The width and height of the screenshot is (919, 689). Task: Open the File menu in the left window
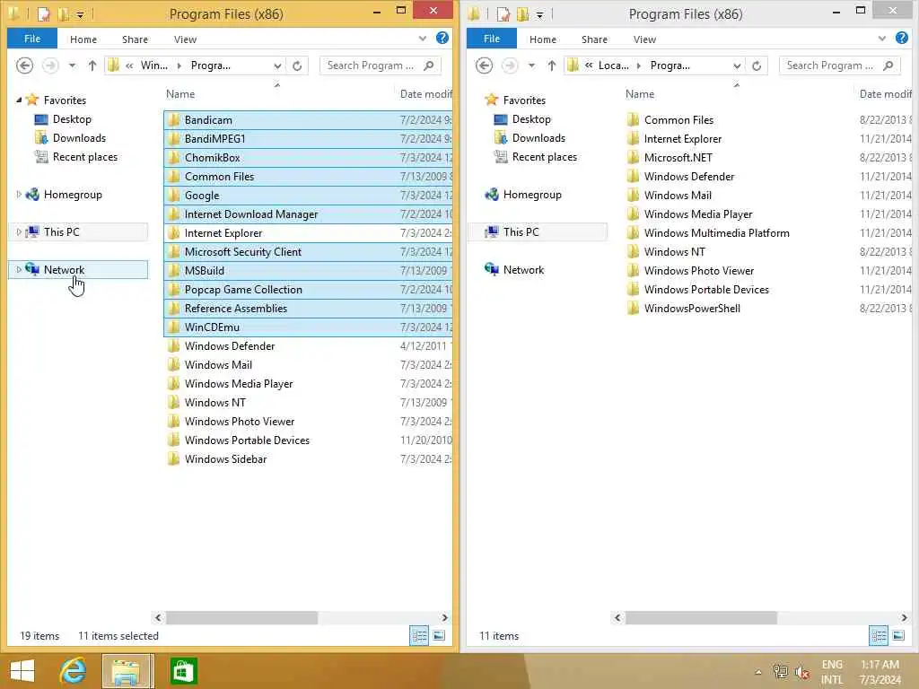[x=32, y=39]
